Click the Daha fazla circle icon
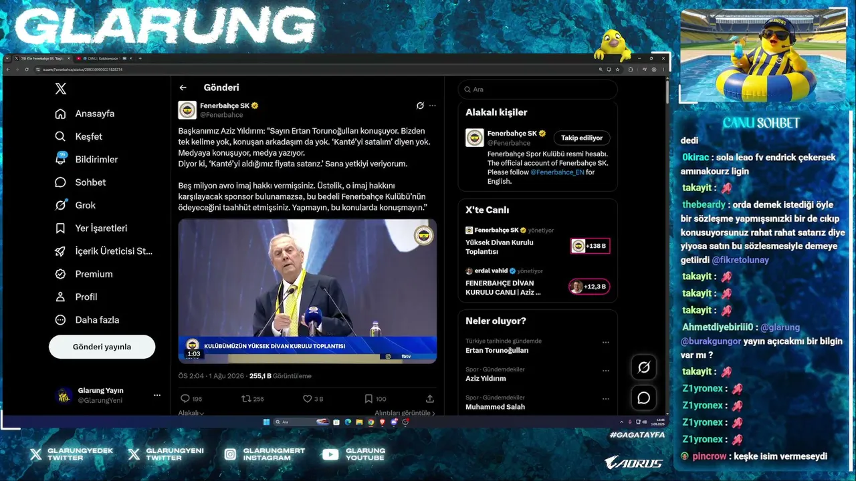The image size is (856, 481). pyautogui.click(x=60, y=320)
